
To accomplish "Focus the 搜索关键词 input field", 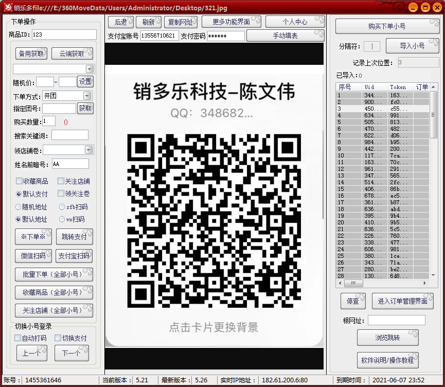I will [70, 135].
